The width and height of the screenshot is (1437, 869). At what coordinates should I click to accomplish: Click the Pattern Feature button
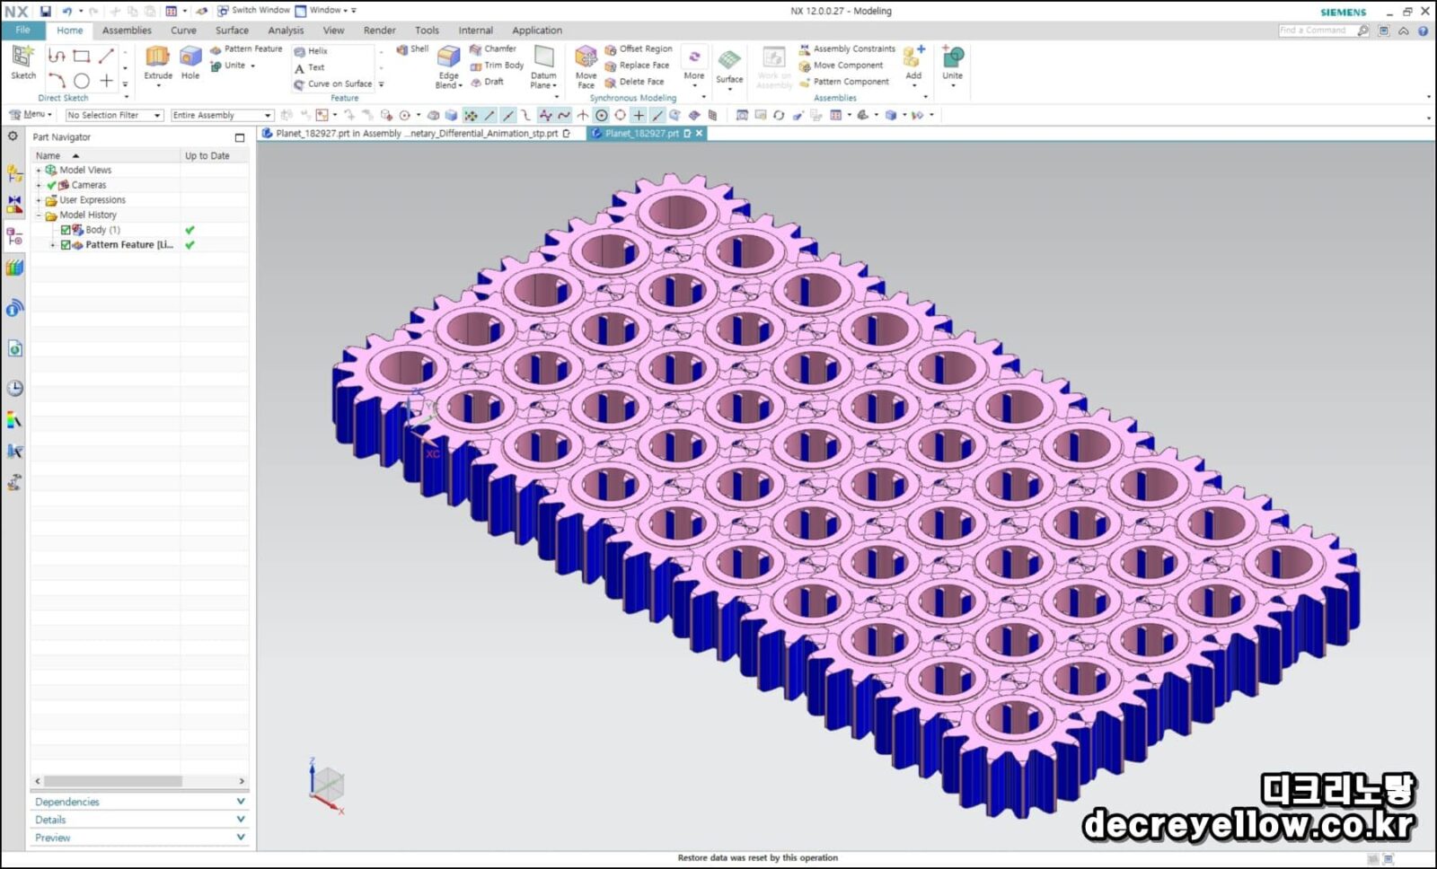coord(246,49)
